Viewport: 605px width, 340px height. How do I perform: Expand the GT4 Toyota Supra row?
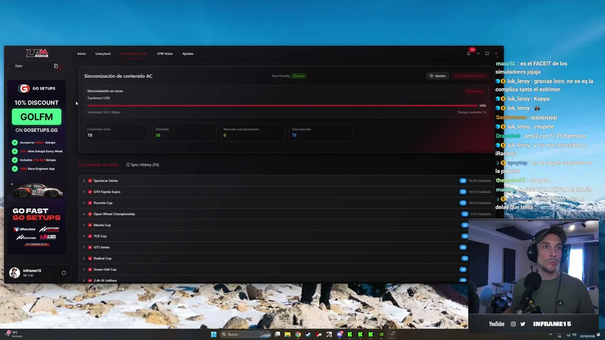coord(84,192)
